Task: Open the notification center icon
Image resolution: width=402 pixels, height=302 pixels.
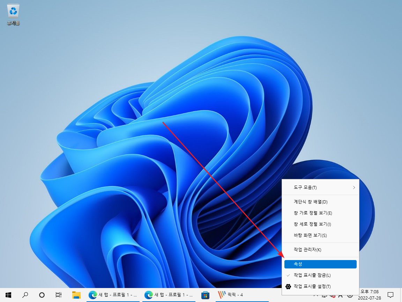Action: (390, 295)
